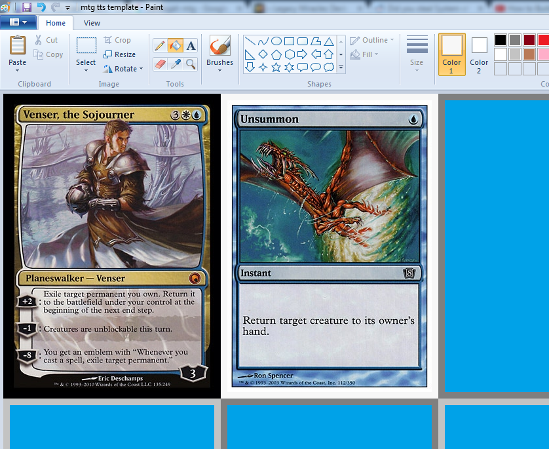Choose the Curve shape
Screen dimensions: 549x449
pos(263,41)
